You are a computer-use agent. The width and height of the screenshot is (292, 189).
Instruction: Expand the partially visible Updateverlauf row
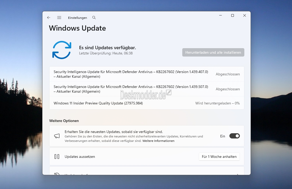click(146, 173)
